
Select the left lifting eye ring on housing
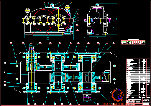click(x=27, y=10)
